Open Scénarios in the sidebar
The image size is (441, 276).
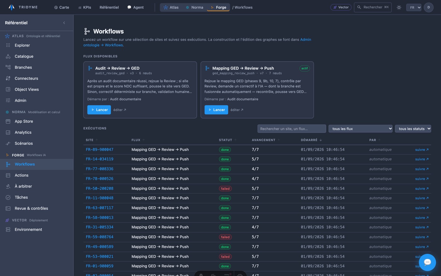tap(37, 144)
